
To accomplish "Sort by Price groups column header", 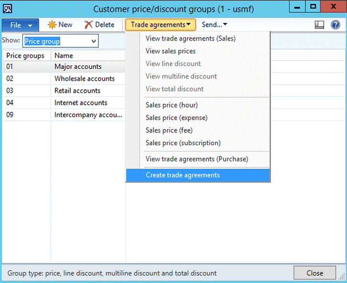I will coord(27,55).
